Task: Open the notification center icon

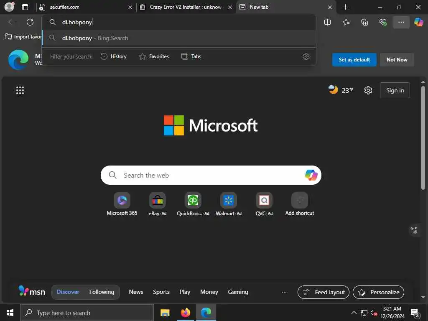Action: click(x=415, y=313)
